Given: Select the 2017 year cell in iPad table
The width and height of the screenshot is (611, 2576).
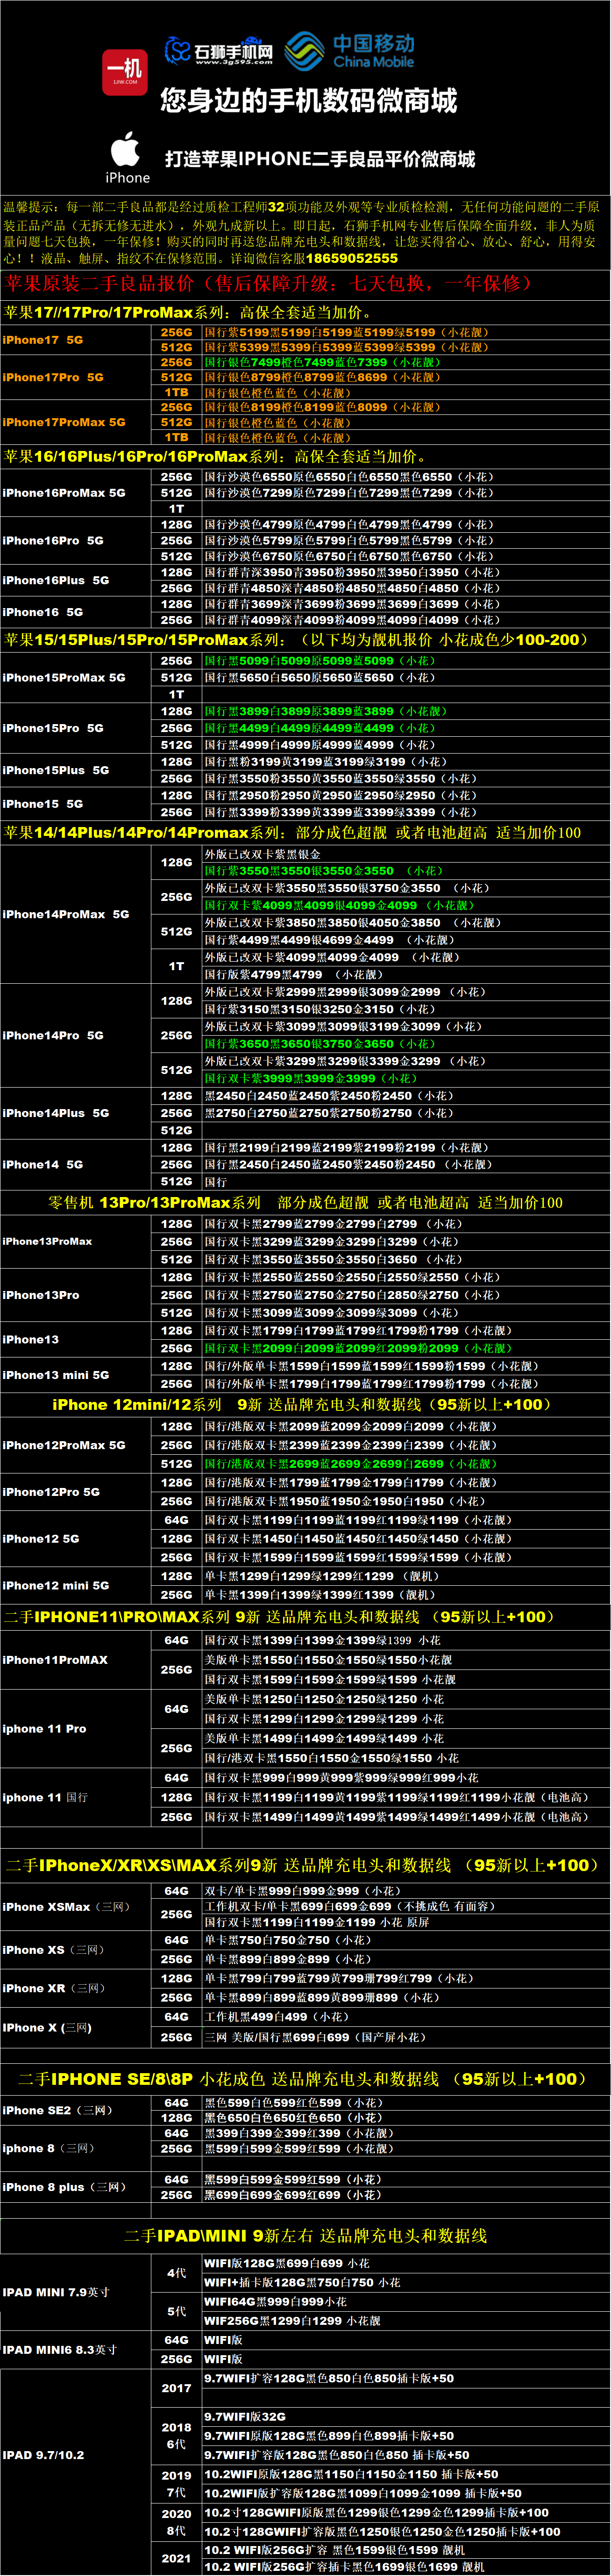Looking at the screenshot, I should [x=176, y=2388].
